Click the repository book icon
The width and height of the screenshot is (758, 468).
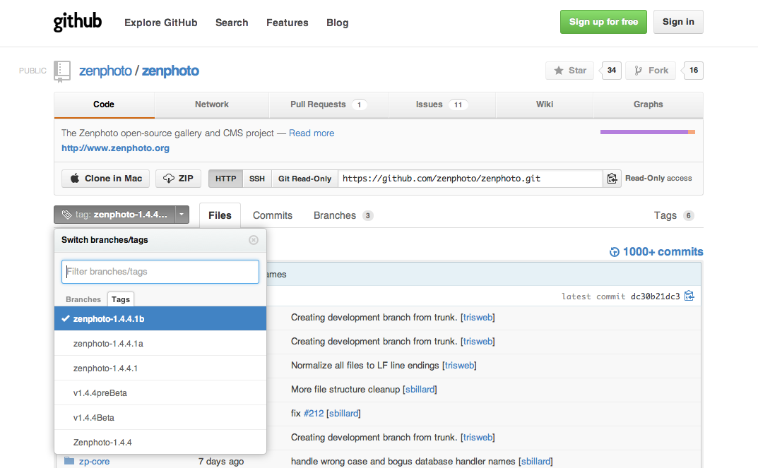pos(62,71)
